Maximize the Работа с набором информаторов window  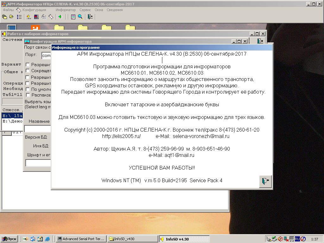point(257,34)
